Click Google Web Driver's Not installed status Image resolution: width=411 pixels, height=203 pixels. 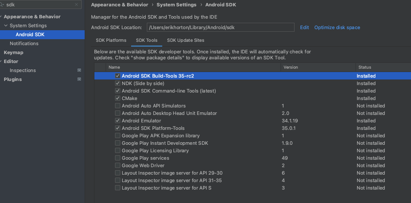[371, 166]
